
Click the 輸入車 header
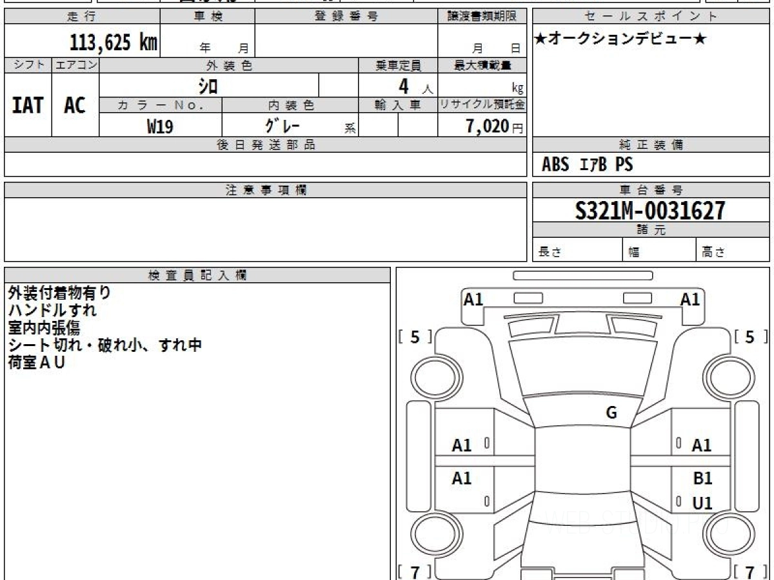click(398, 105)
